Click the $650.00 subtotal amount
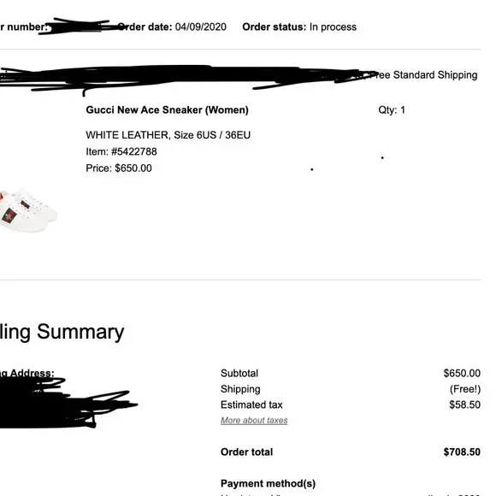 (x=462, y=373)
